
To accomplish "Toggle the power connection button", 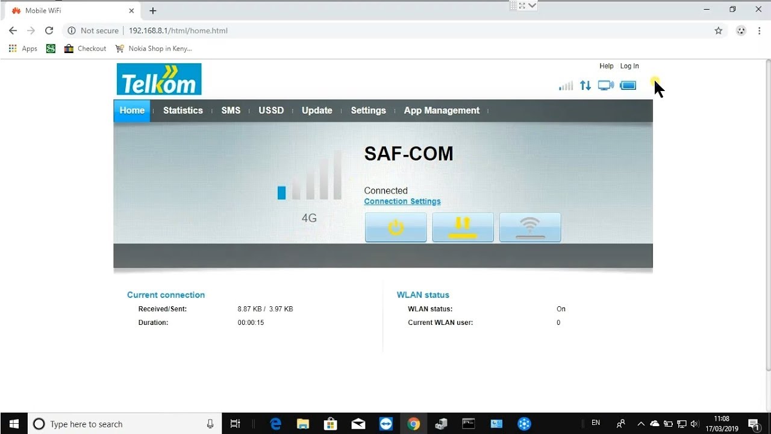I will (396, 227).
